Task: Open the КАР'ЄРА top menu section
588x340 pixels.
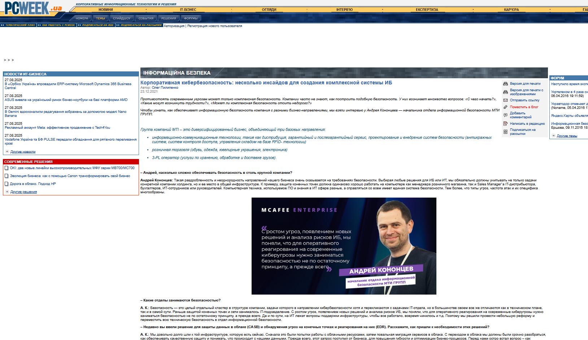Action: (511, 10)
